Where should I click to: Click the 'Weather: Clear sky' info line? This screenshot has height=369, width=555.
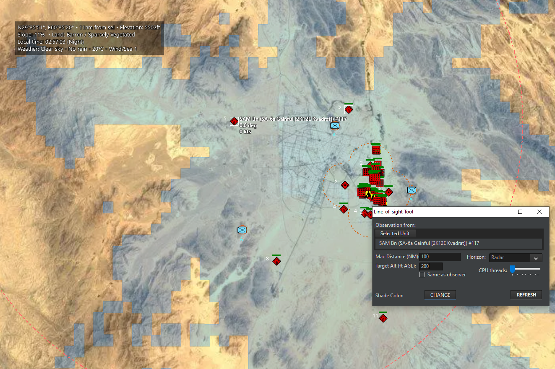point(77,49)
